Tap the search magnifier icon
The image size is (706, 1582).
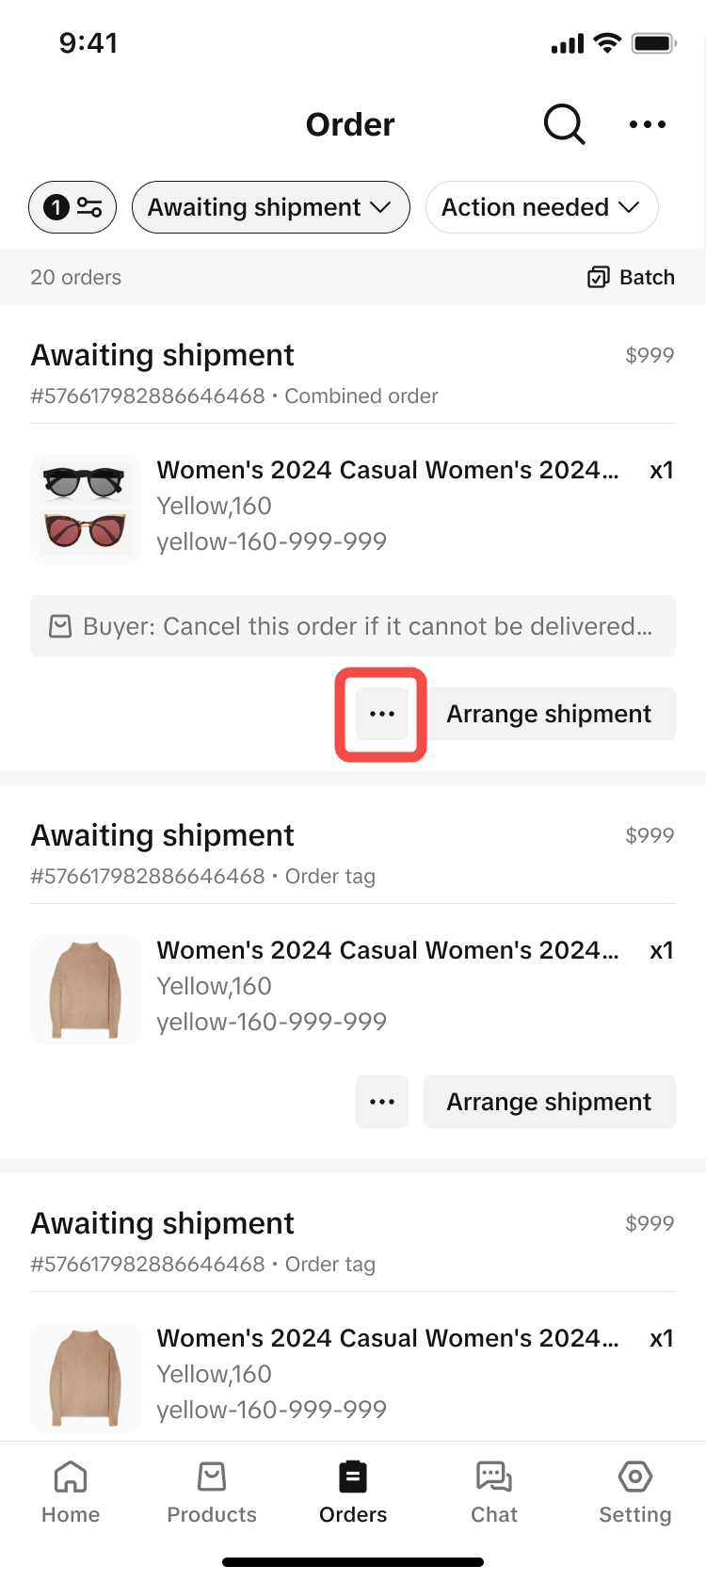[564, 124]
